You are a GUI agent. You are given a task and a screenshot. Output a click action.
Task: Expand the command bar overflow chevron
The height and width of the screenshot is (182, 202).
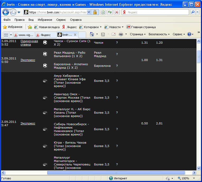(x=199, y=32)
